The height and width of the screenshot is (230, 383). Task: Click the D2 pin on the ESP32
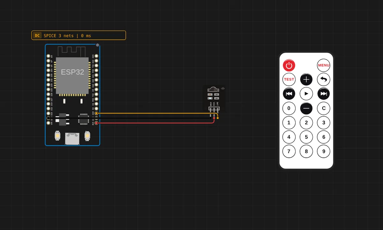[96, 109]
